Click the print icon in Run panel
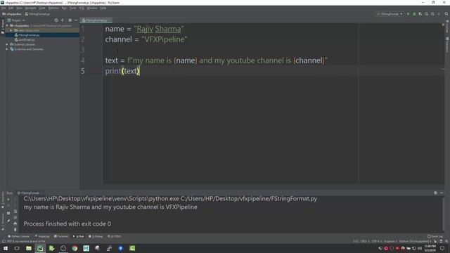 coord(15,223)
